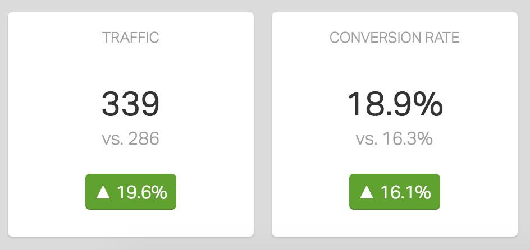Click blank area between TRAFFIC heading and 339
This screenshot has height=250, width=530.
click(x=131, y=66)
